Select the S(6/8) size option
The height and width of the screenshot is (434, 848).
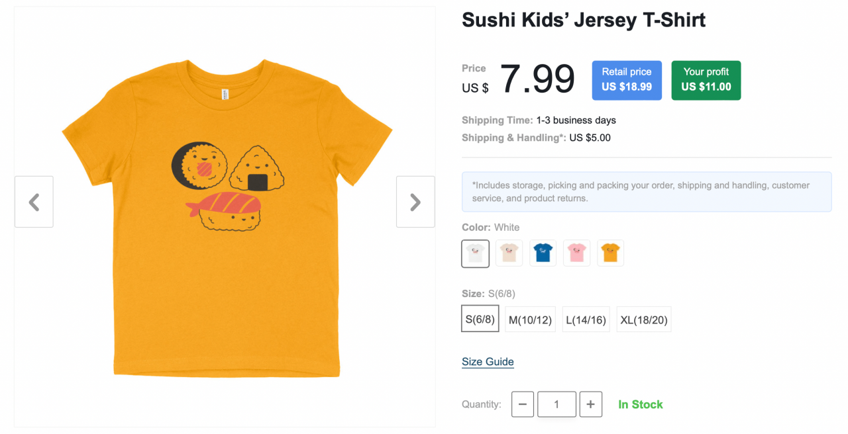(x=480, y=318)
